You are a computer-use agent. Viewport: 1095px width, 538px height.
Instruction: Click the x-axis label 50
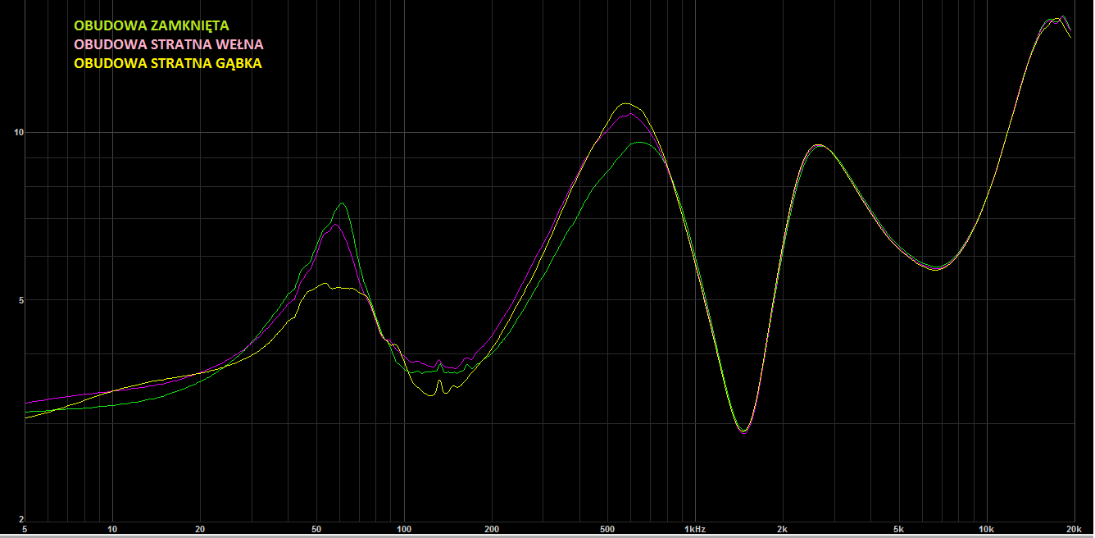point(316,530)
